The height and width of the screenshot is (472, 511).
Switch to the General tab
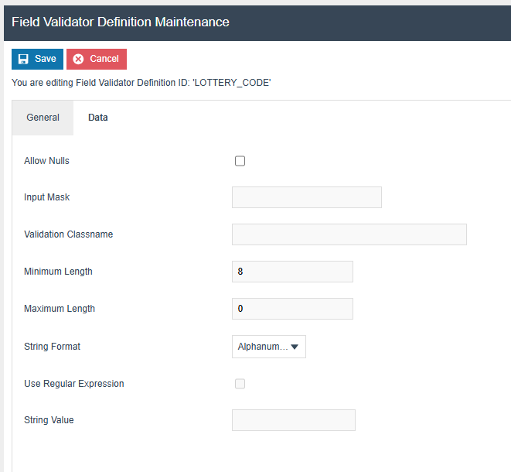[x=43, y=118]
